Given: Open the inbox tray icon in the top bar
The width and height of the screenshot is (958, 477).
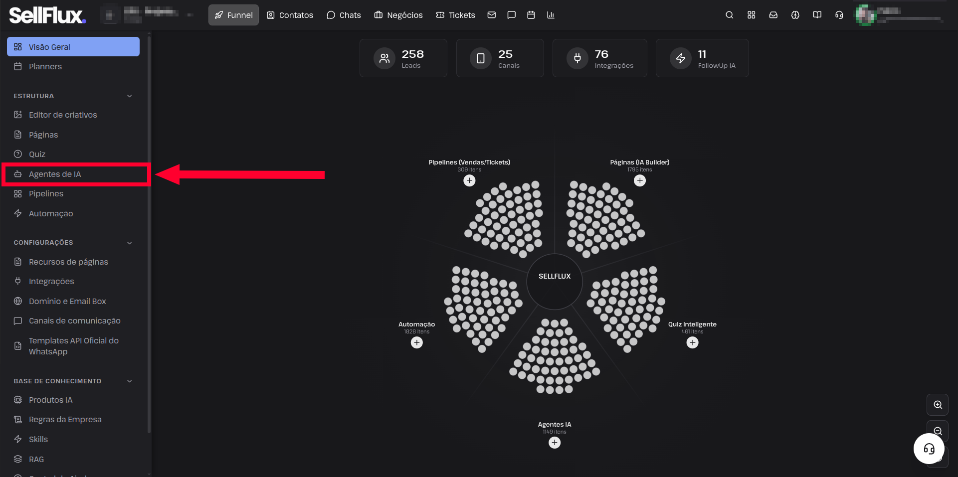Looking at the screenshot, I should pyautogui.click(x=773, y=15).
